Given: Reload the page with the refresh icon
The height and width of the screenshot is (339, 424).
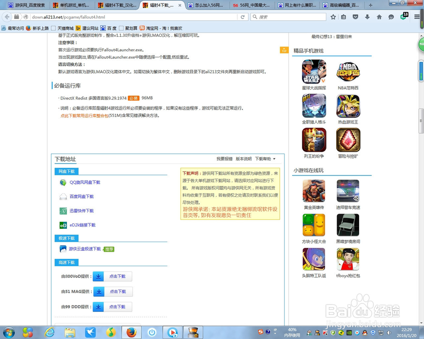Looking at the screenshot, I should (x=243, y=17).
